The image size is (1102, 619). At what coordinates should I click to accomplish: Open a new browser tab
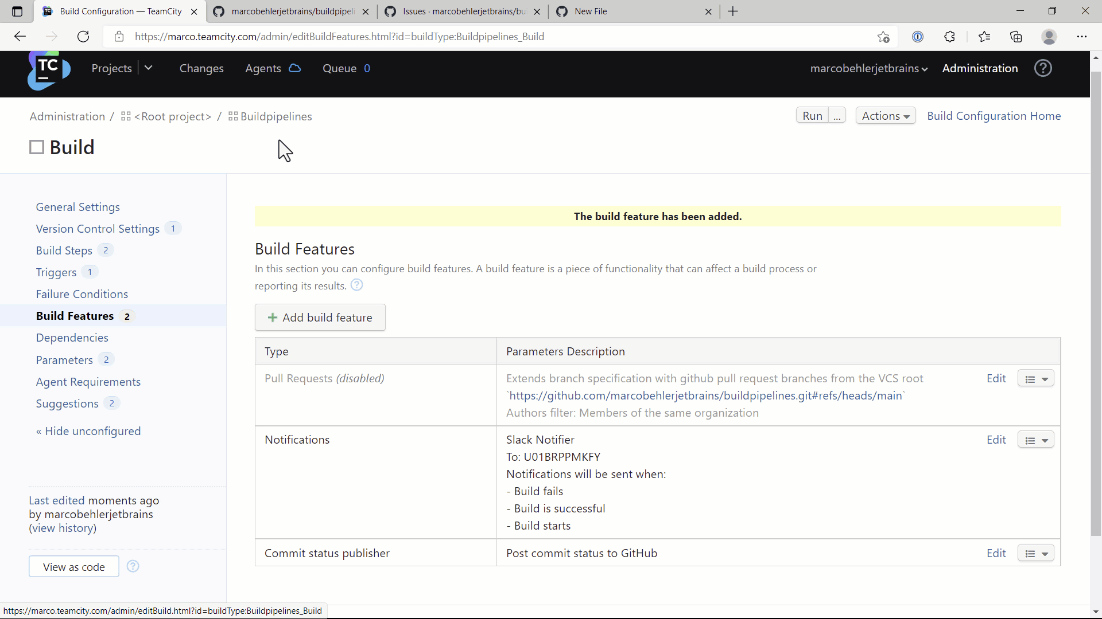point(733,11)
